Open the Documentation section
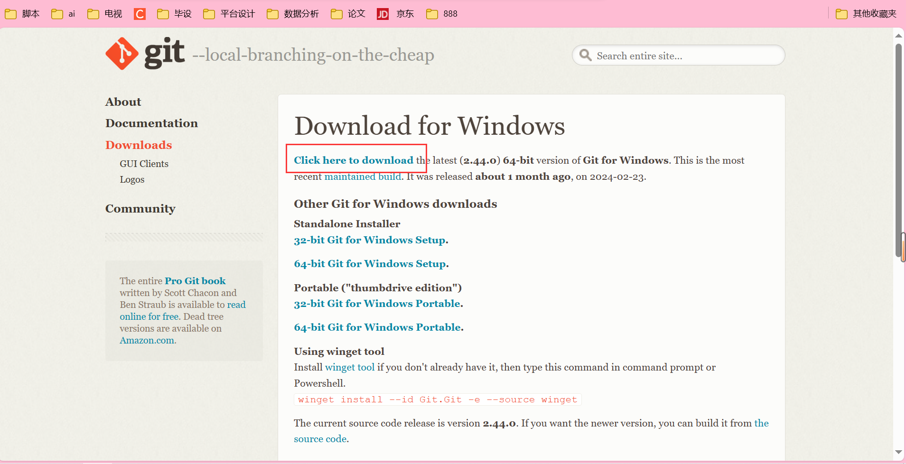The width and height of the screenshot is (906, 464). click(152, 123)
